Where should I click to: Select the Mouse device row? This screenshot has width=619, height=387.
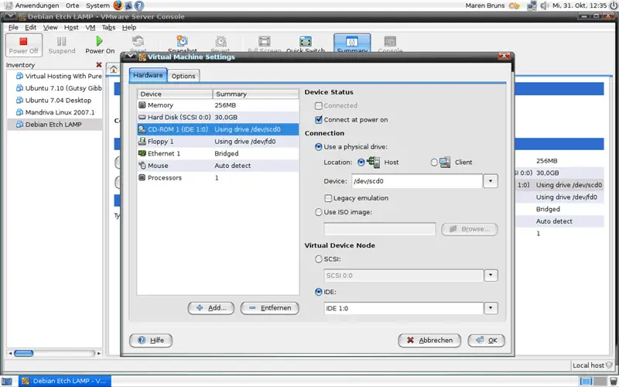(x=217, y=166)
